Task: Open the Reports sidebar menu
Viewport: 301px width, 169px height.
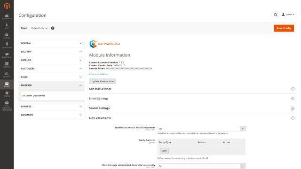Action: click(7, 75)
